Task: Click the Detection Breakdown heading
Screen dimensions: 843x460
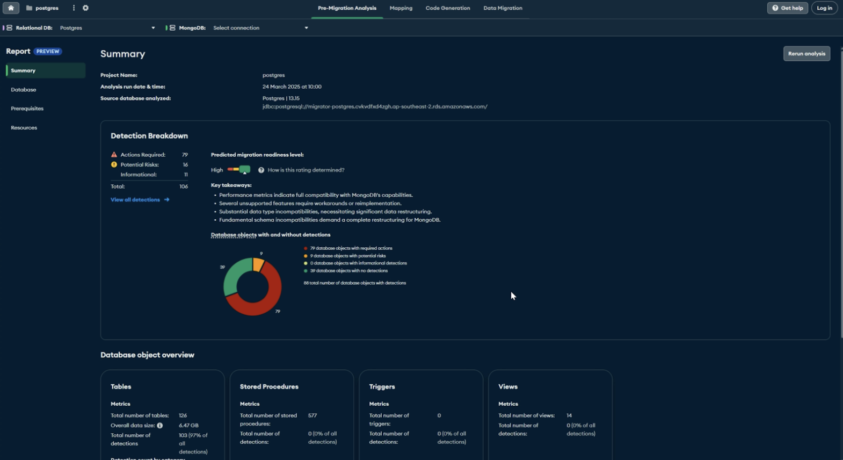Action: click(x=149, y=136)
